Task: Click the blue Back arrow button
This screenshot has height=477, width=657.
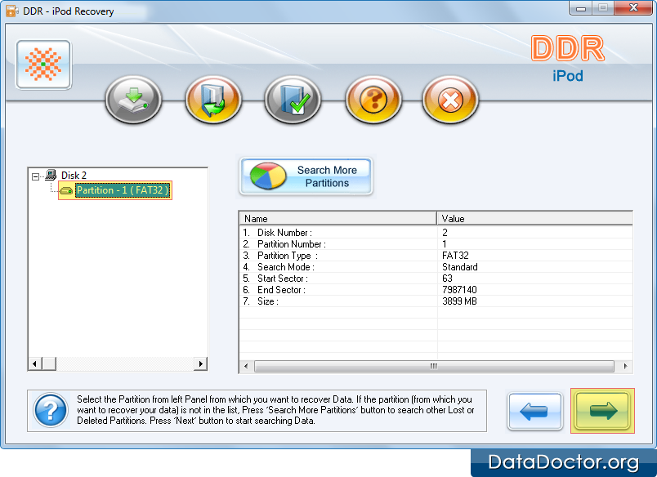Action: [x=534, y=411]
